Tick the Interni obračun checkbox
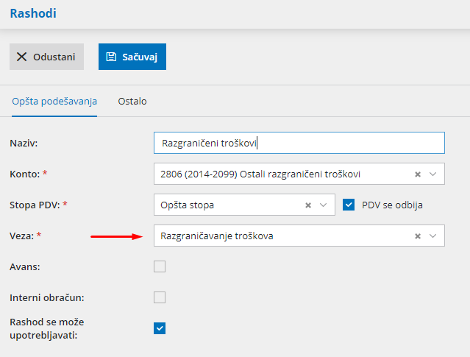 coord(160,297)
